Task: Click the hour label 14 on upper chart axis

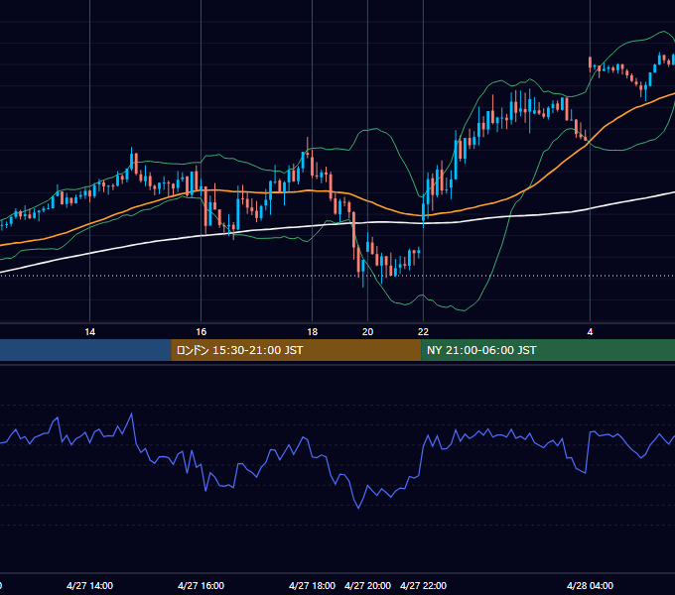Action: (89, 332)
